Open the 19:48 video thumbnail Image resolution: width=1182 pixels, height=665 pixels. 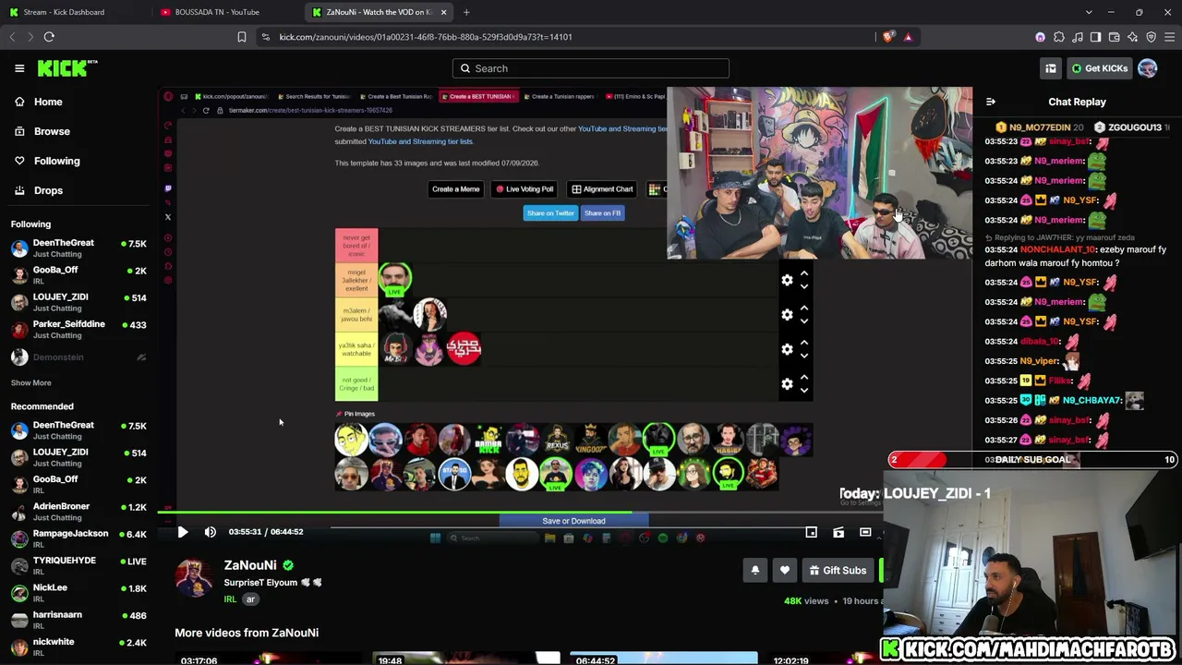[466, 659]
